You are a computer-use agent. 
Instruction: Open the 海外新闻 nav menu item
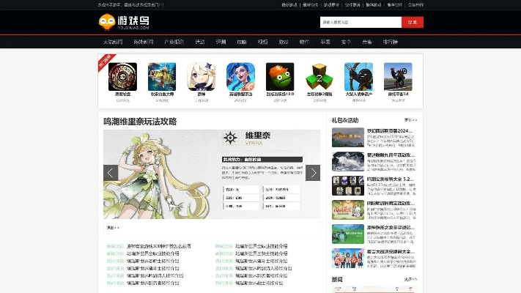tap(143, 42)
